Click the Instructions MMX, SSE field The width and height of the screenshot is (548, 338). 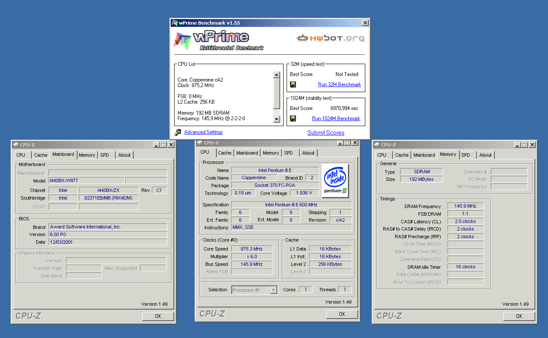pyautogui.click(x=292, y=228)
